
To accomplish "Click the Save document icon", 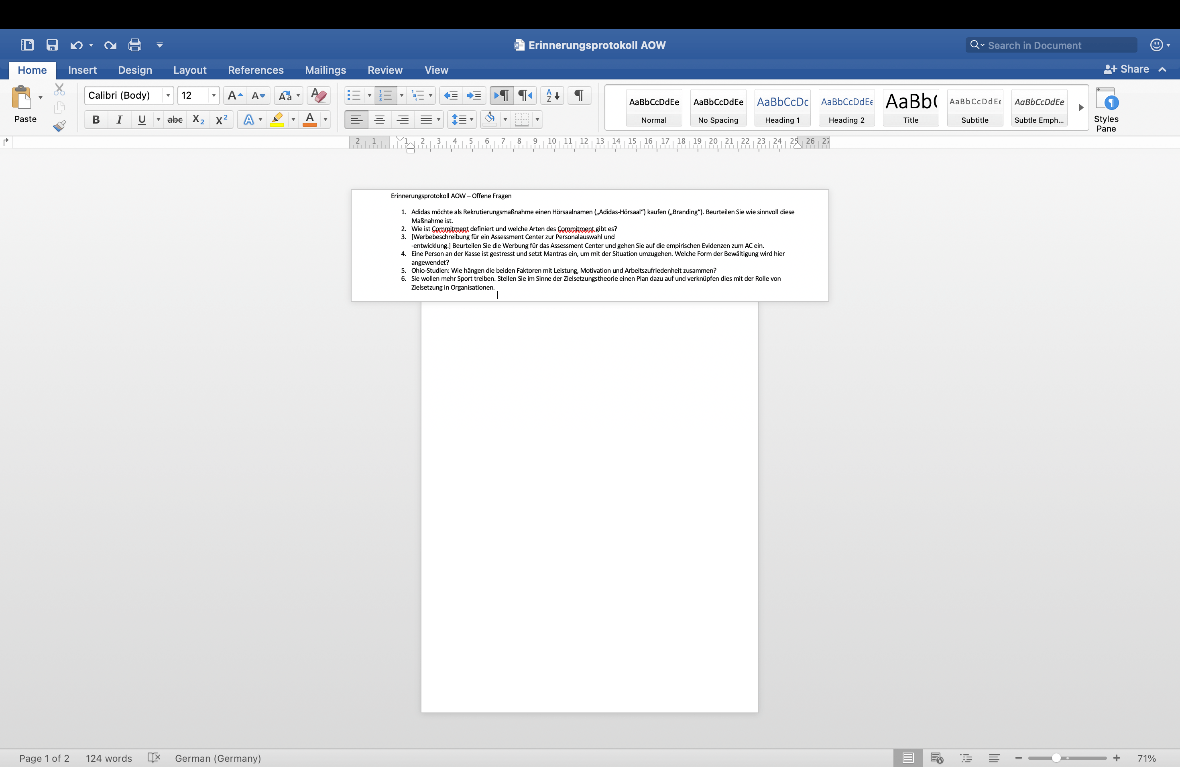I will [52, 45].
